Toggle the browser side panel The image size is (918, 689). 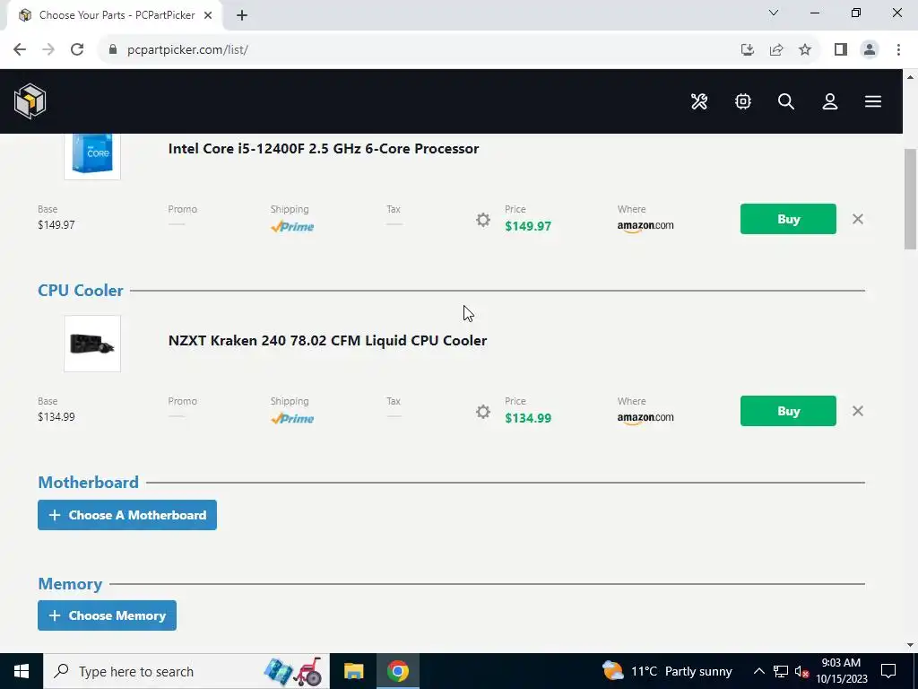pyautogui.click(x=841, y=50)
